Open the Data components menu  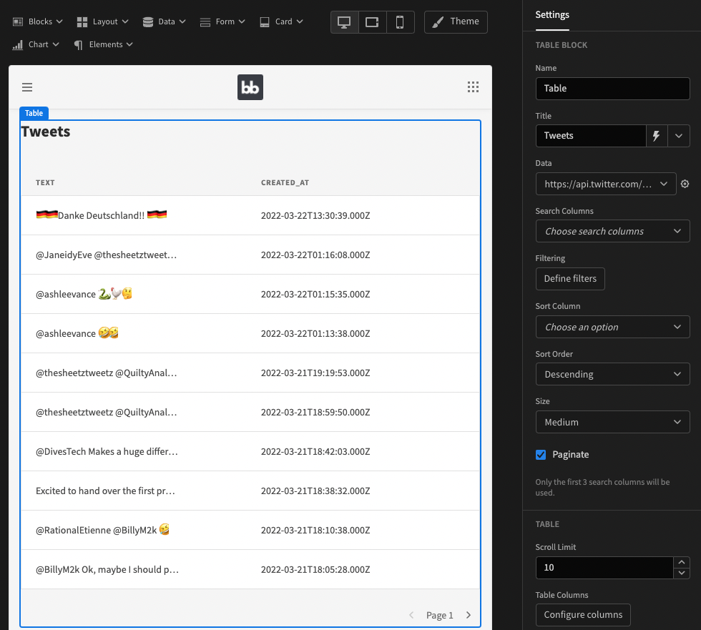164,21
